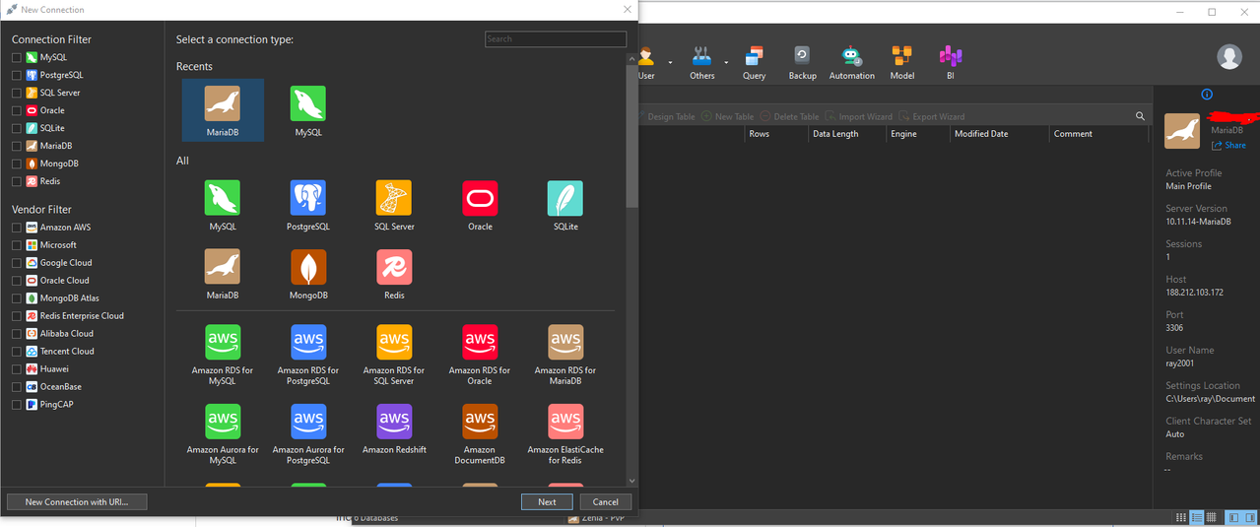Enable the Microsoft vendor filter
This screenshot has width=1260, height=527.
(x=16, y=245)
